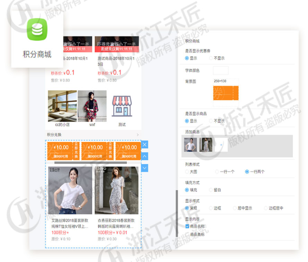Screen dimensions: 308x262
Task: Open the cc的小店 shop image
Action: [x=62, y=106]
